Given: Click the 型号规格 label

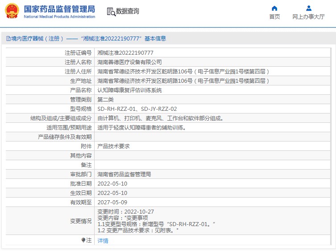Looking at the screenshot, I should click(81, 109).
